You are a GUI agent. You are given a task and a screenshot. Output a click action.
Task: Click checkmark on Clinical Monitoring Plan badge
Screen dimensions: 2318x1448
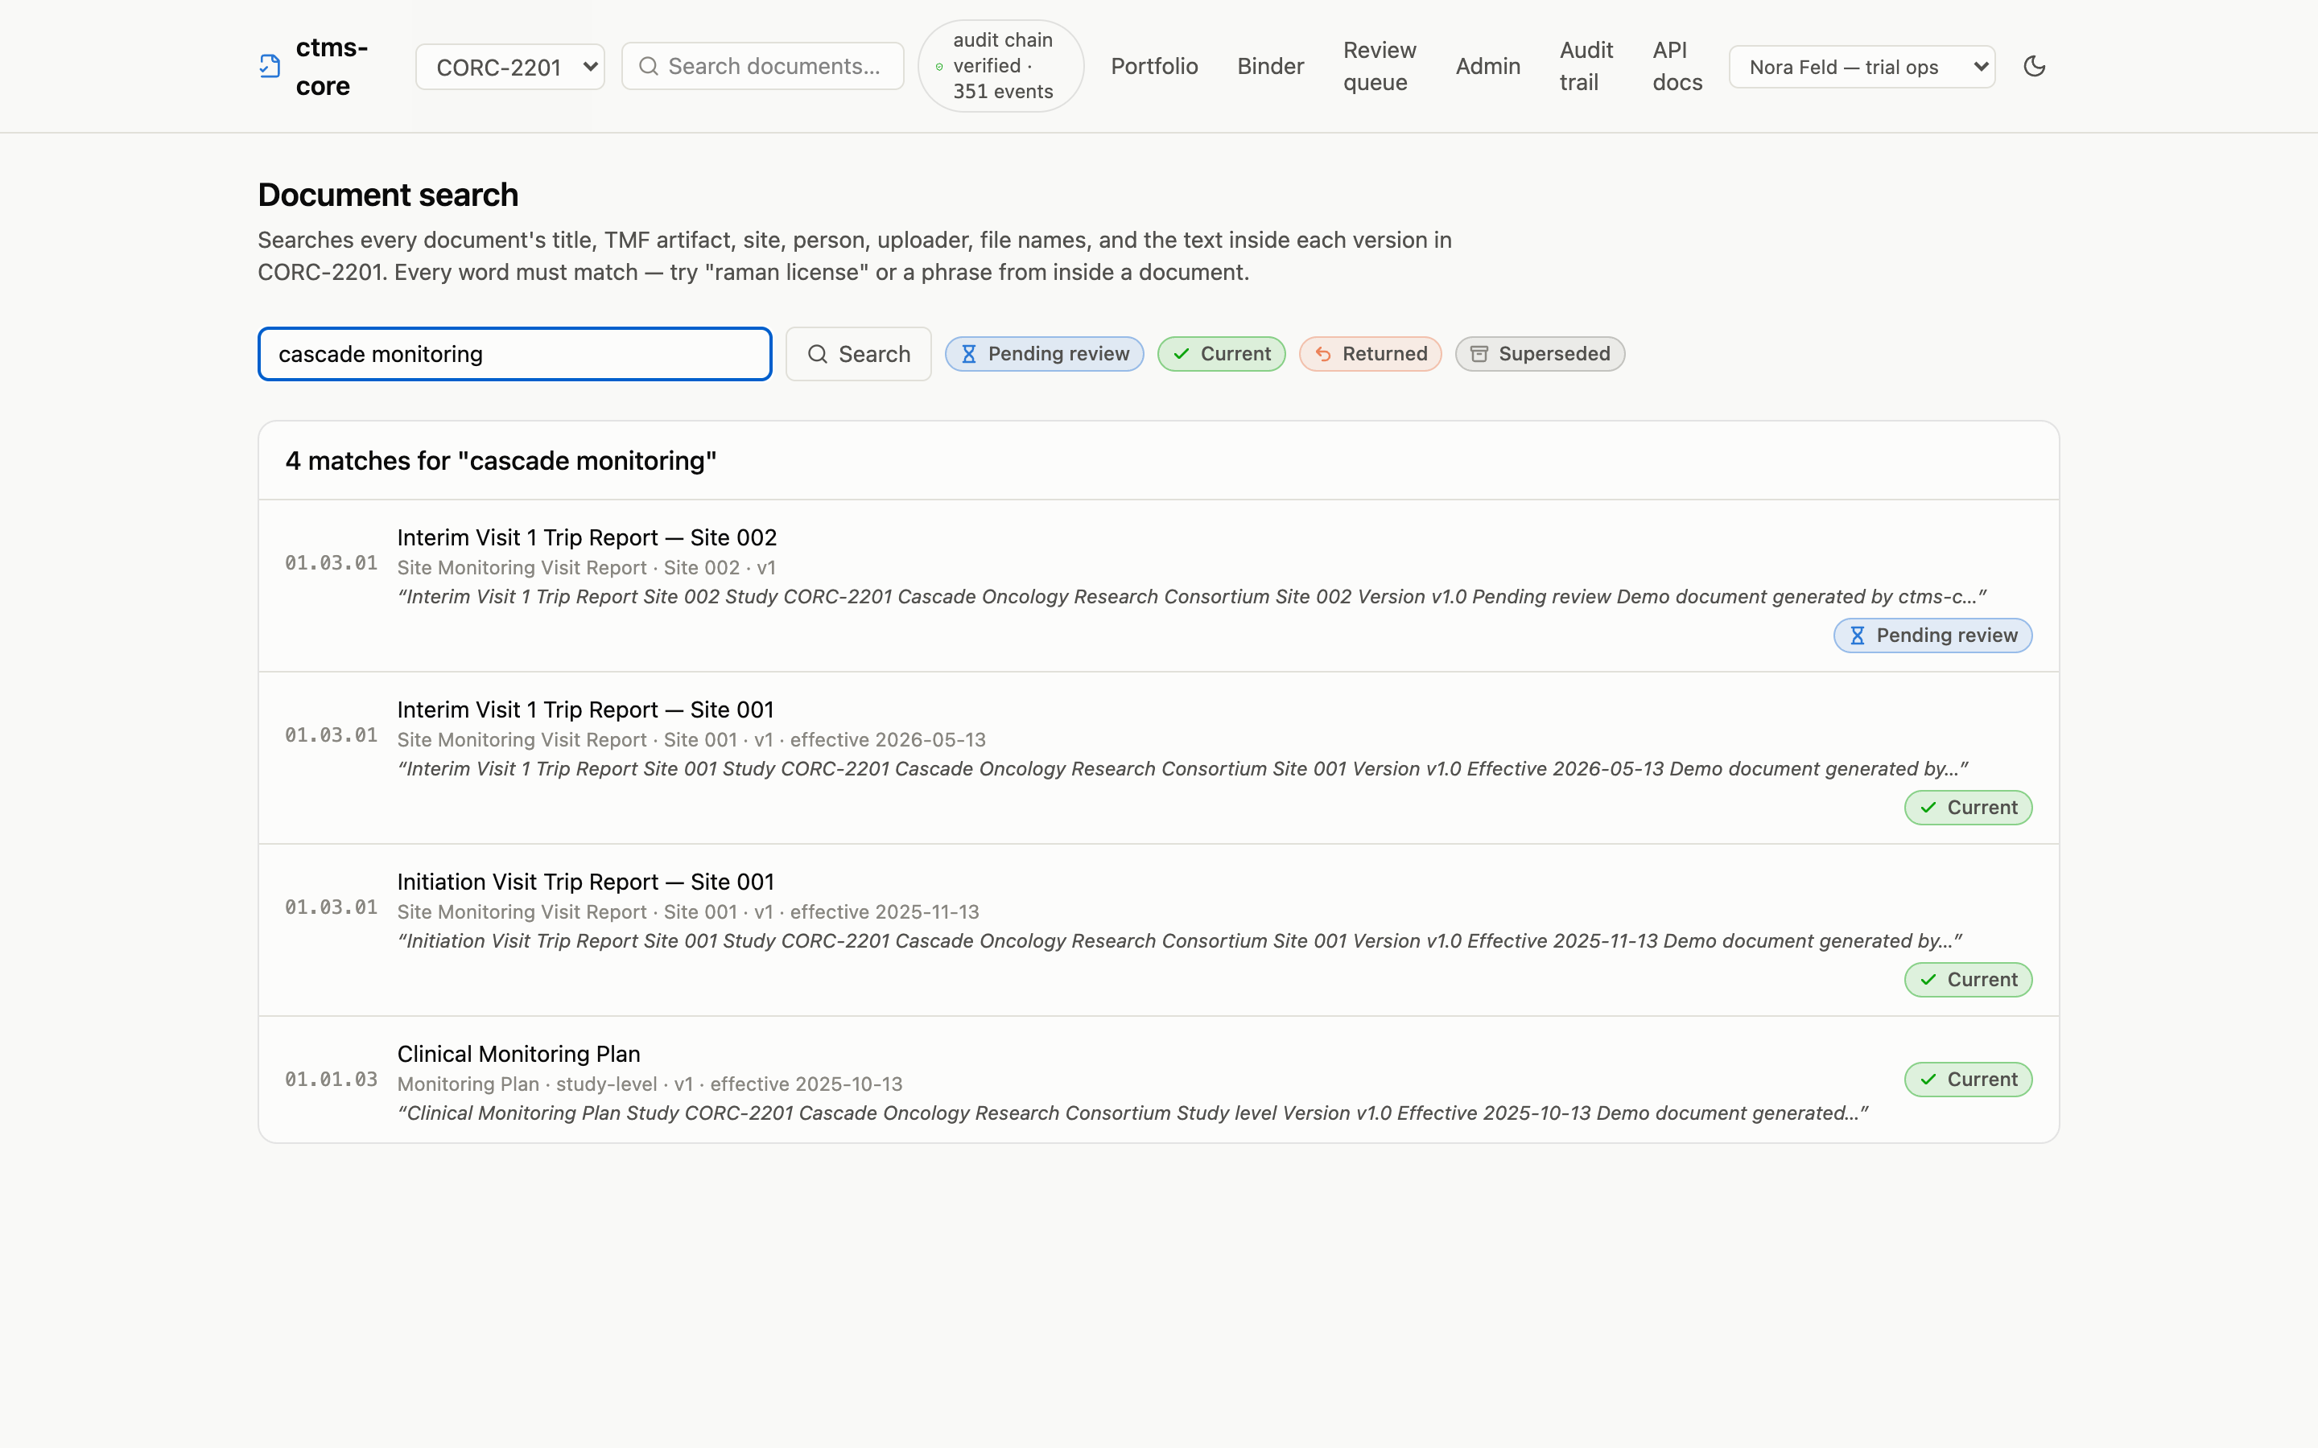coord(1928,1080)
